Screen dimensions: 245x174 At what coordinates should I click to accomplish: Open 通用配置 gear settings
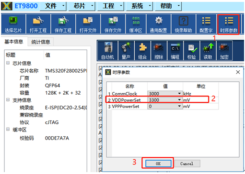[x=159, y=24]
